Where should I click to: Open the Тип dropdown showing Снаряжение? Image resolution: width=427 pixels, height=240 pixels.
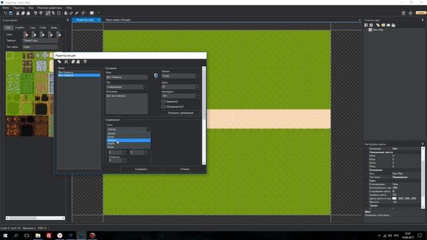coord(127,87)
